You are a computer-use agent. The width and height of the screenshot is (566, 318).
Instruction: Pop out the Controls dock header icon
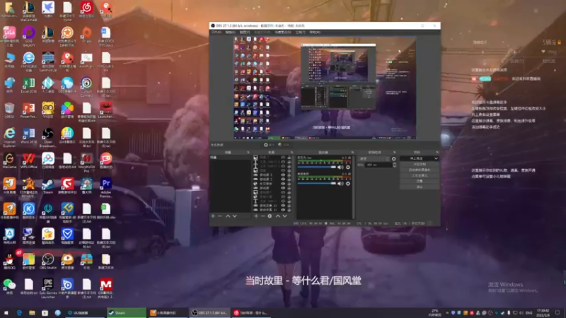pyautogui.click(x=437, y=153)
